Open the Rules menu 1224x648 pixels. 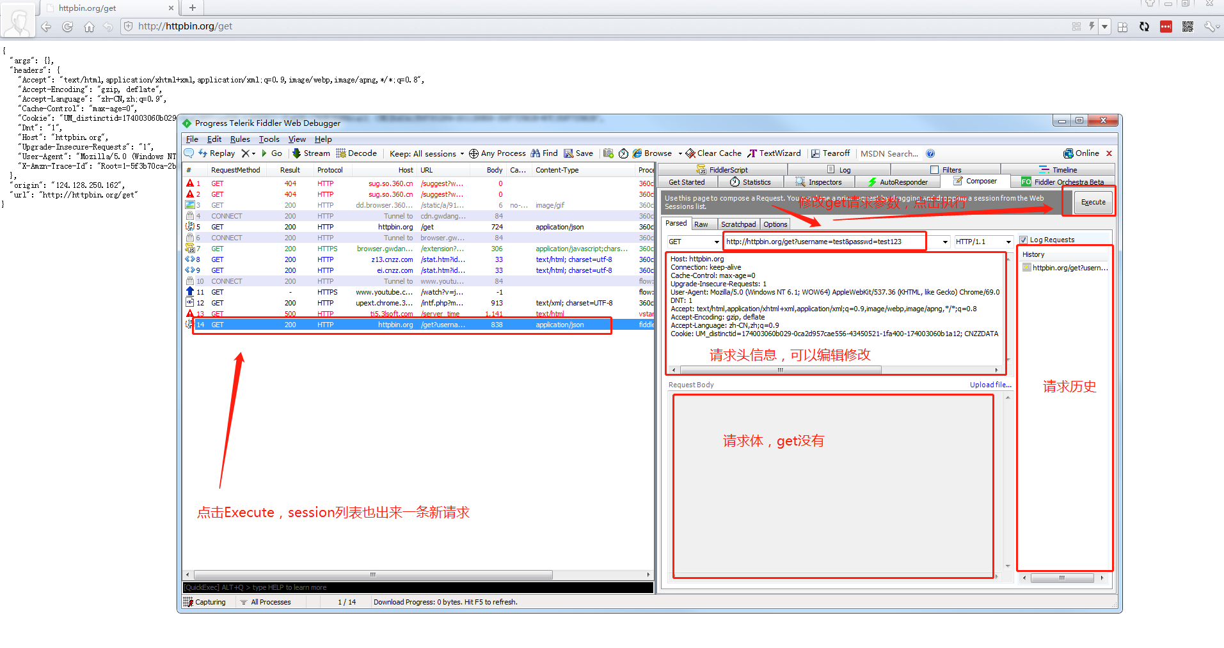coord(240,139)
